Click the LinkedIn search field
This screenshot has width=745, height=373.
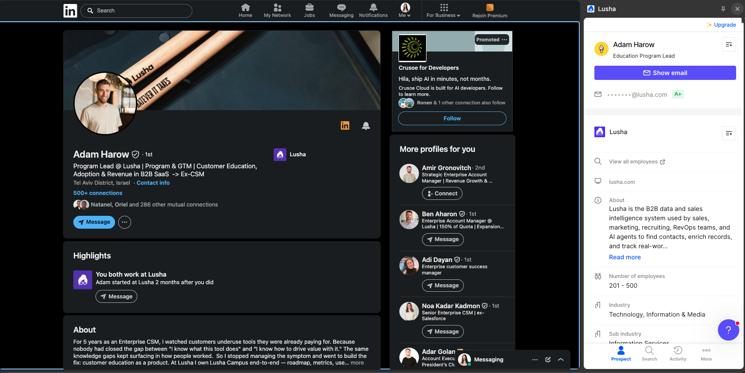[136, 11]
